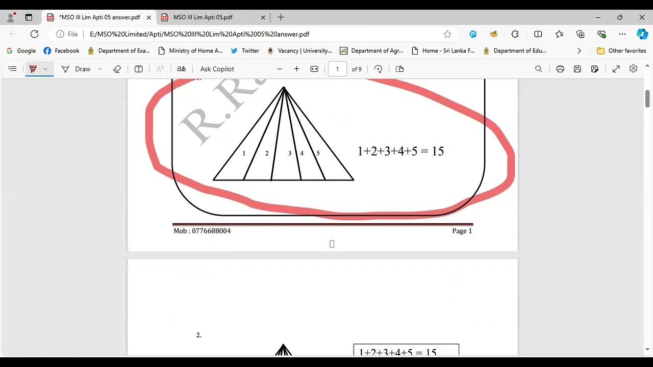Screen dimensions: 653x367
Task: Click the Split screen icon
Action: tap(538, 34)
